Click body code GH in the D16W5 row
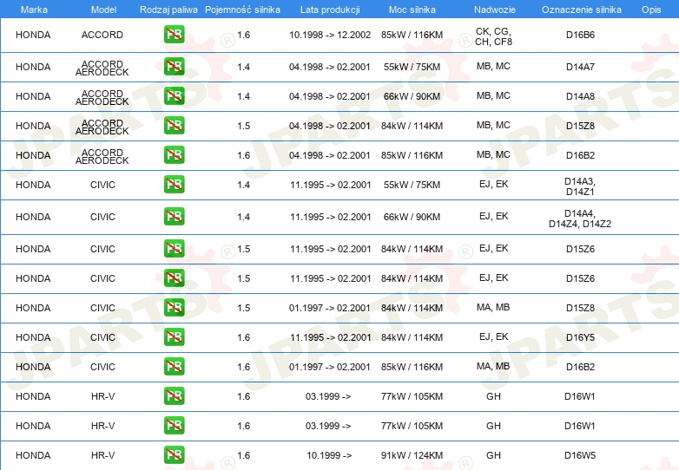679x470 pixels. pyautogui.click(x=493, y=455)
